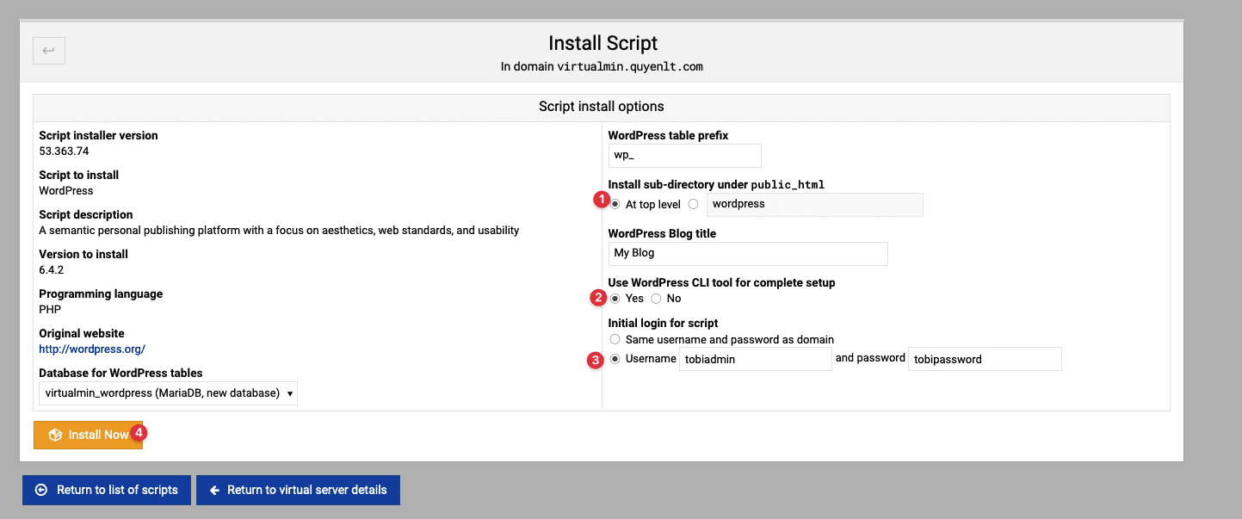
Task: Click the back arrow button at top left
Action: pos(49,51)
